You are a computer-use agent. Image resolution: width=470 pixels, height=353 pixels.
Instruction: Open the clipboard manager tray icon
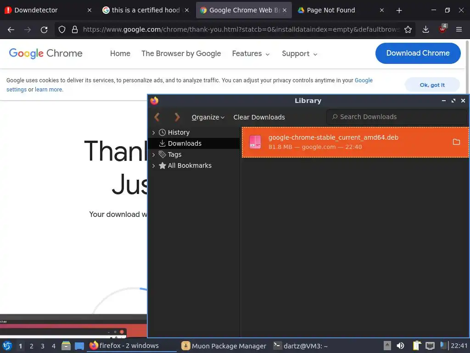pyautogui.click(x=417, y=346)
